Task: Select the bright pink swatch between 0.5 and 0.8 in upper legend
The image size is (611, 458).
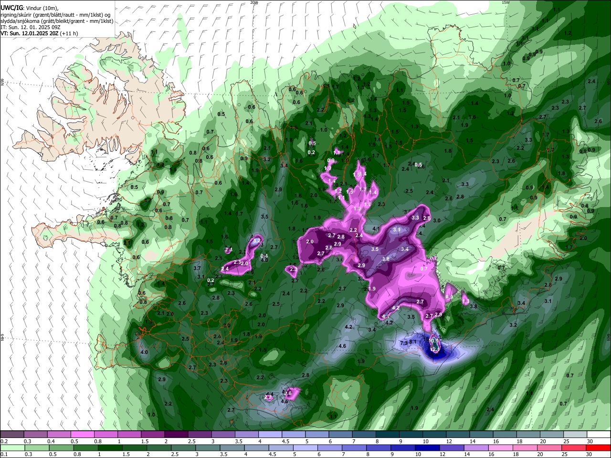Action: pyautogui.click(x=82, y=435)
